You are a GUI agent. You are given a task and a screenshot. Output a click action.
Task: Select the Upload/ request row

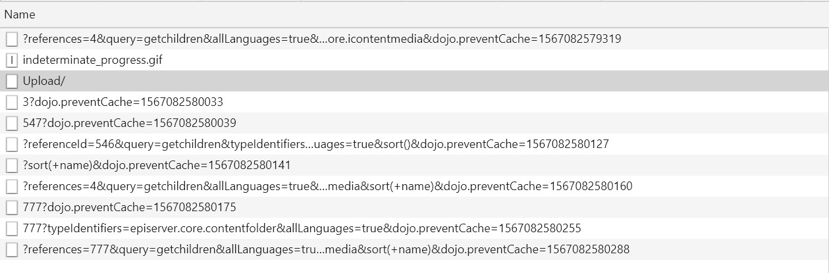click(x=43, y=82)
